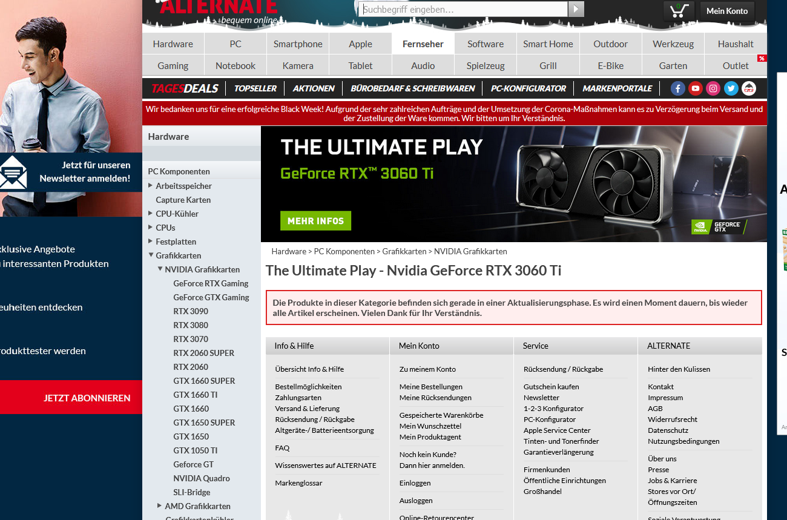
Task: Open BÜROBEDARF & SCHREIBWAREN menu item
Action: (x=413, y=88)
